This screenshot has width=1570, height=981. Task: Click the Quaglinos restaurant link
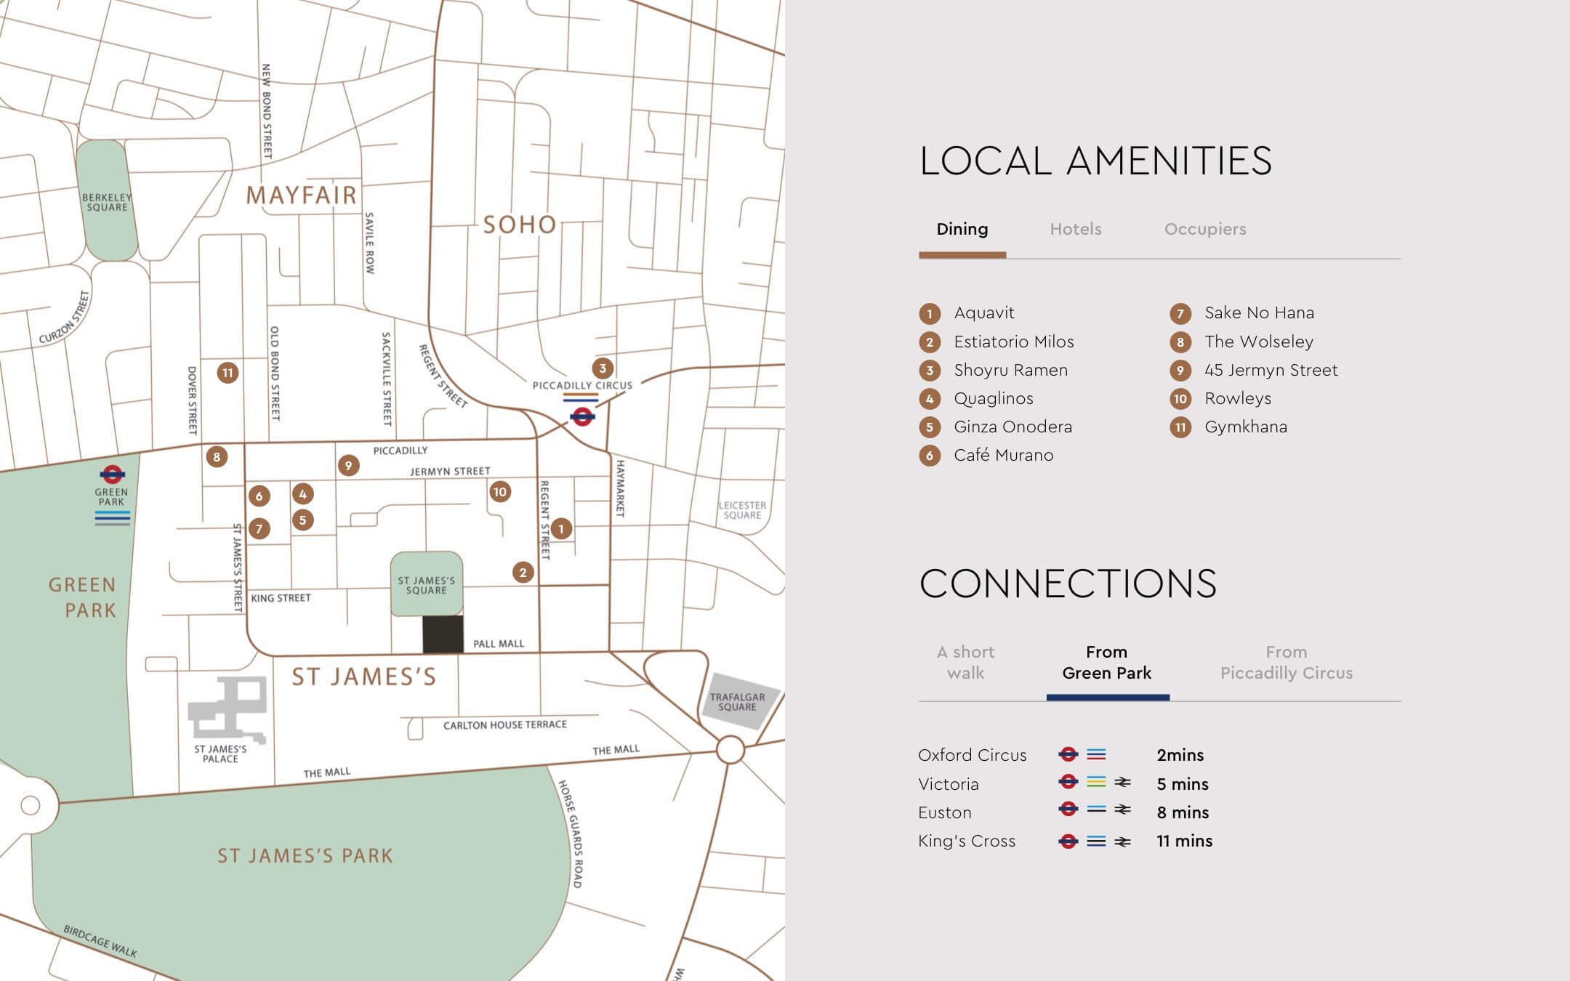pos(996,398)
